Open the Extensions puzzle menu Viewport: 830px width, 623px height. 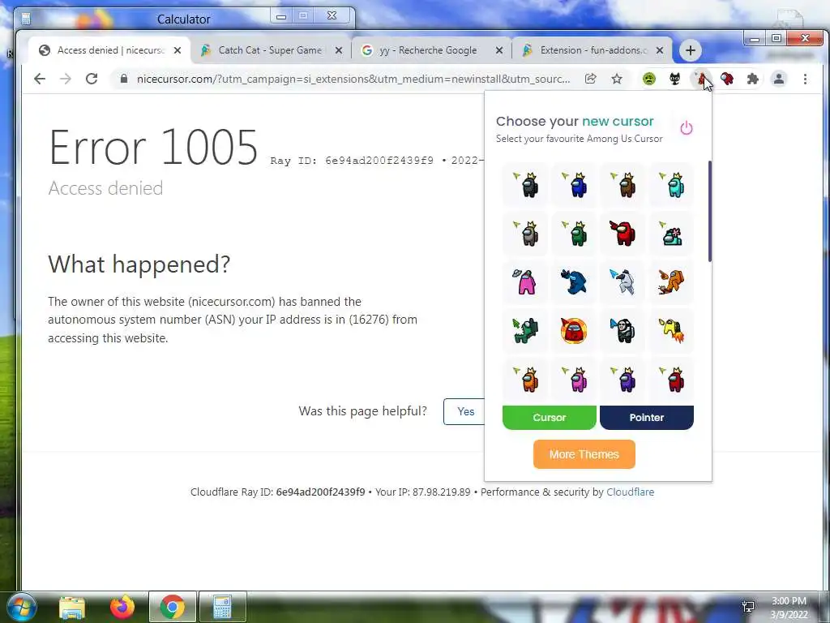(753, 79)
